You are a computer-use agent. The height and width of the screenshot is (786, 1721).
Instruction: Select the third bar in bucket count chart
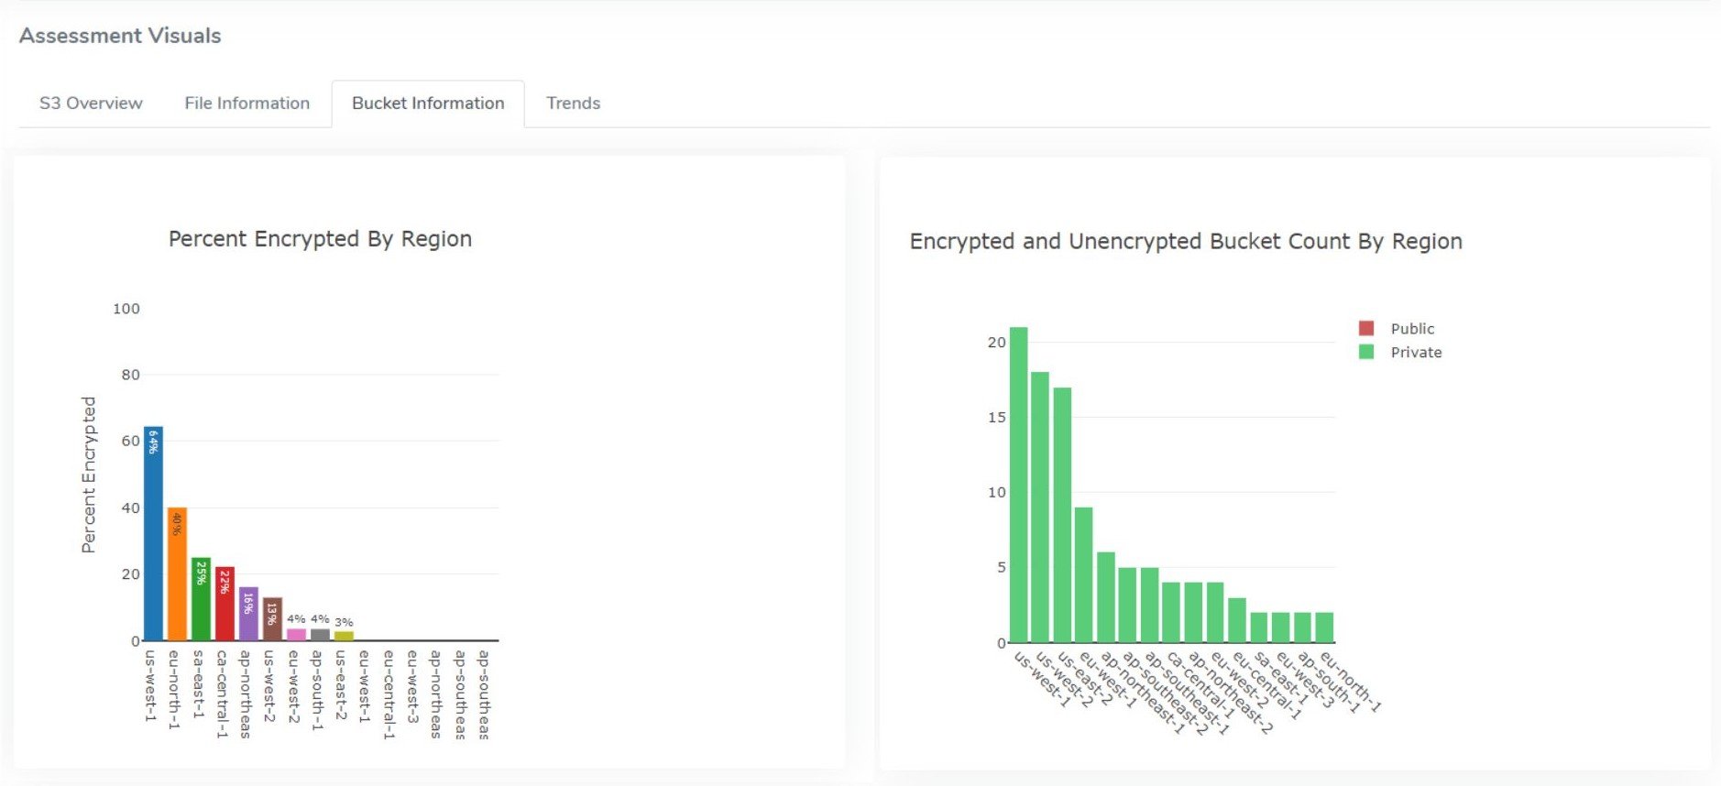(x=1062, y=515)
